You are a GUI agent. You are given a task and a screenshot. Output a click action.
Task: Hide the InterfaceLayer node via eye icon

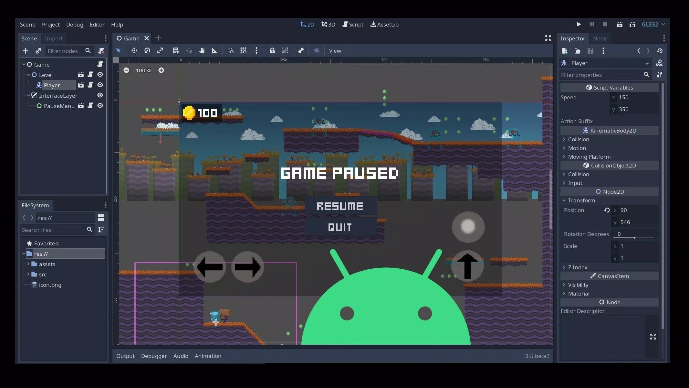coord(100,95)
